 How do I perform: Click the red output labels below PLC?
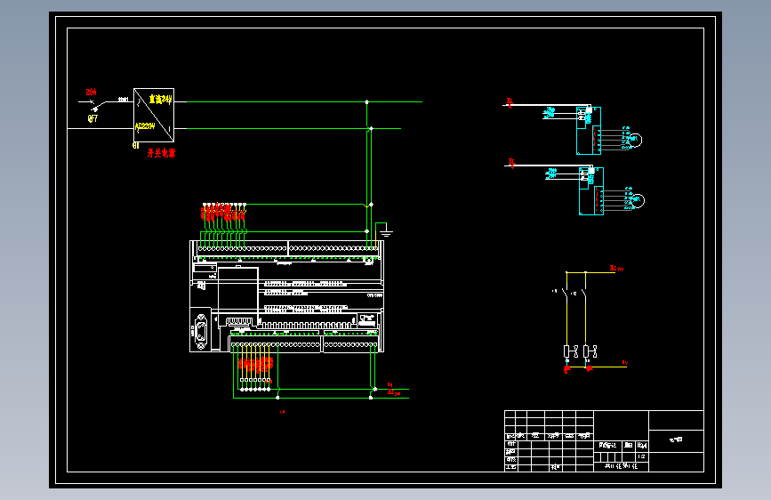coord(256,364)
